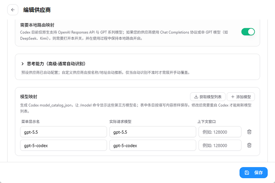Edit the gpt-5.5 actual request model field
The image size is (275, 183).
click(153, 132)
